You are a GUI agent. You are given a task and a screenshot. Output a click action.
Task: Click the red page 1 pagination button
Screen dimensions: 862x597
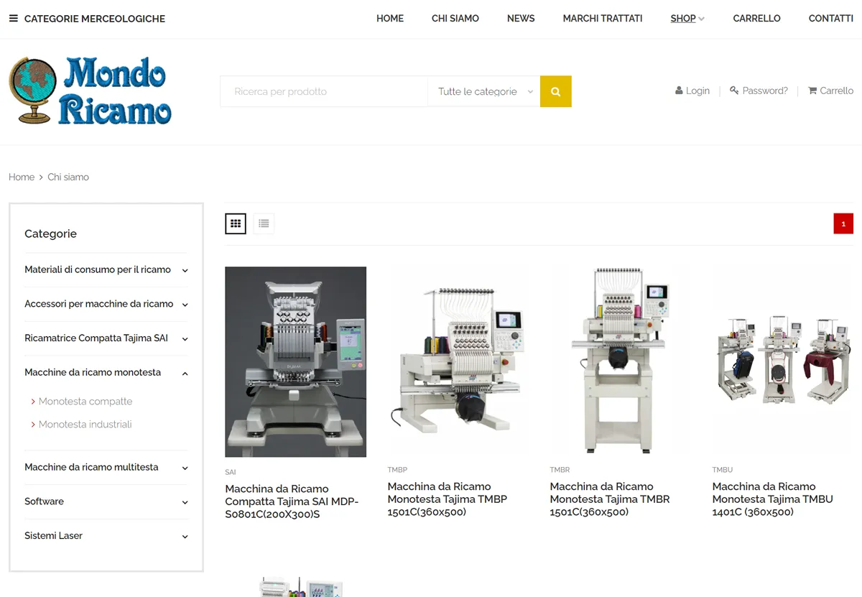(x=843, y=223)
